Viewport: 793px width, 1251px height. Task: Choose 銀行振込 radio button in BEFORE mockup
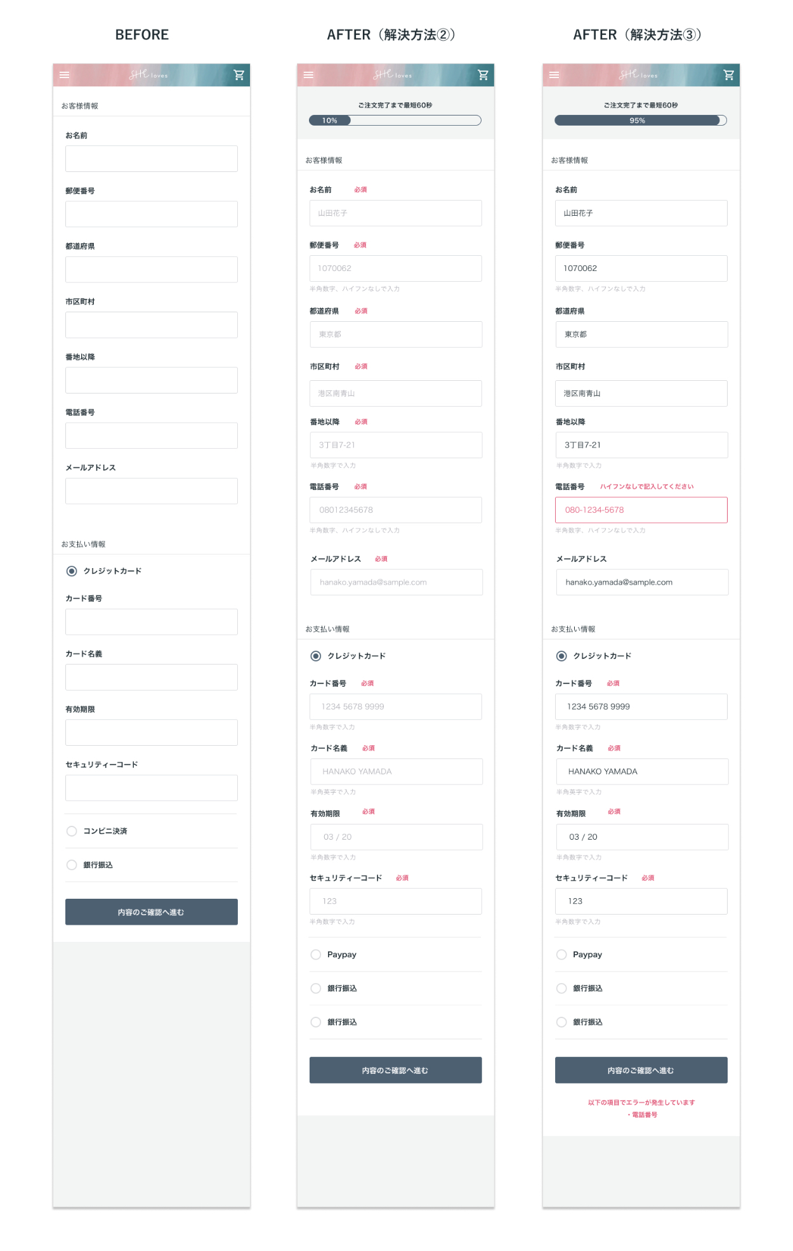72,864
